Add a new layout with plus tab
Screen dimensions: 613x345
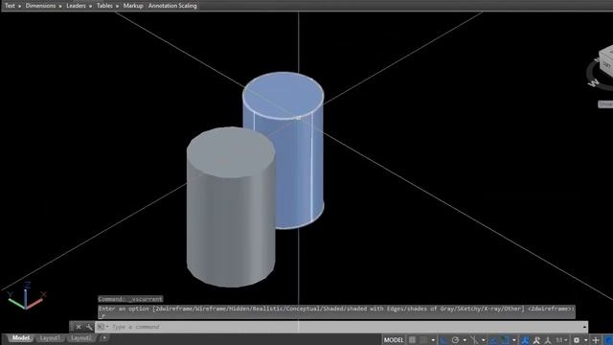[104, 338]
